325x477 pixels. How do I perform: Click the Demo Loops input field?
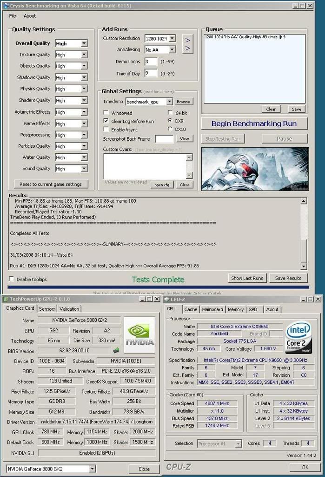point(151,61)
